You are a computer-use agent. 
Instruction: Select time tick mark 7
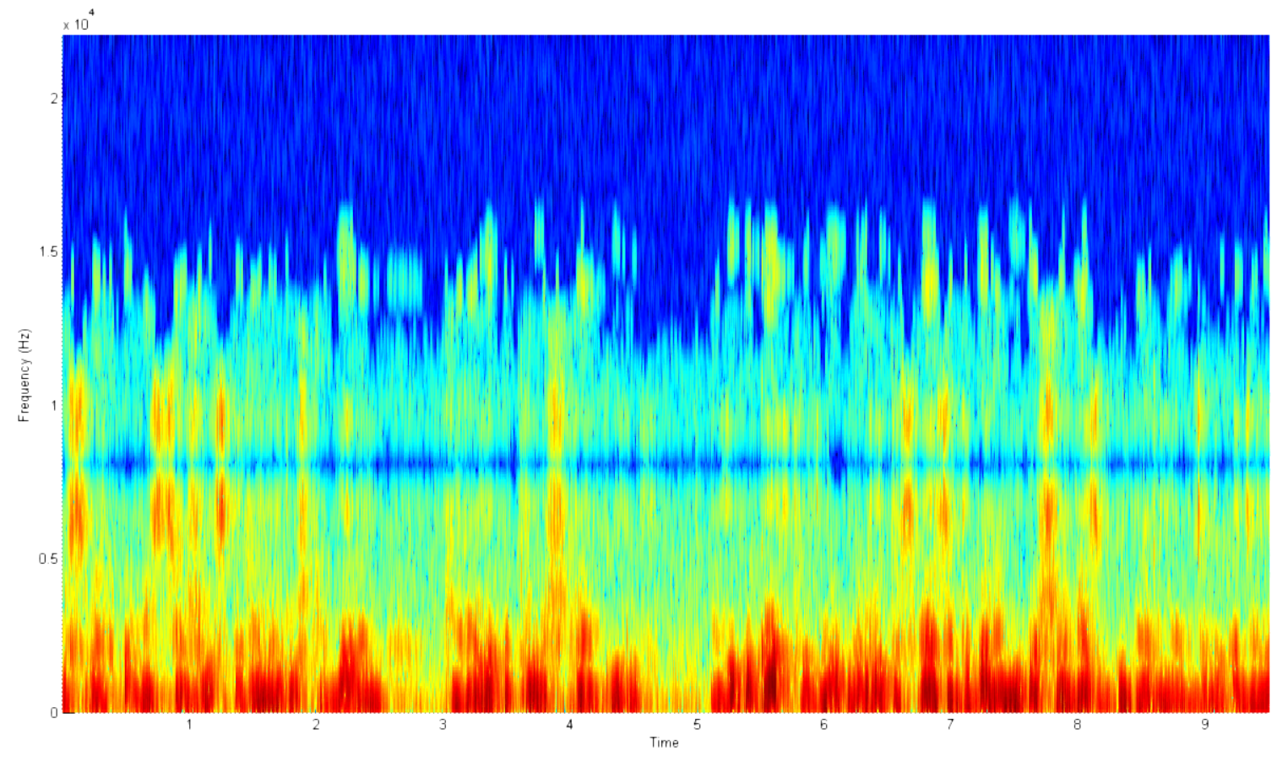(x=950, y=725)
